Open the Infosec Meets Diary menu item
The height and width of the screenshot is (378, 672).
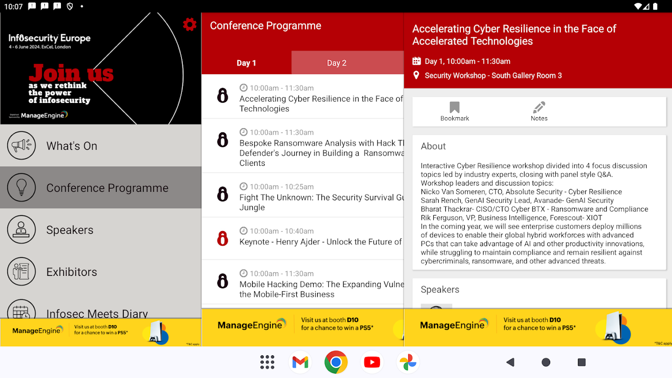point(101,306)
